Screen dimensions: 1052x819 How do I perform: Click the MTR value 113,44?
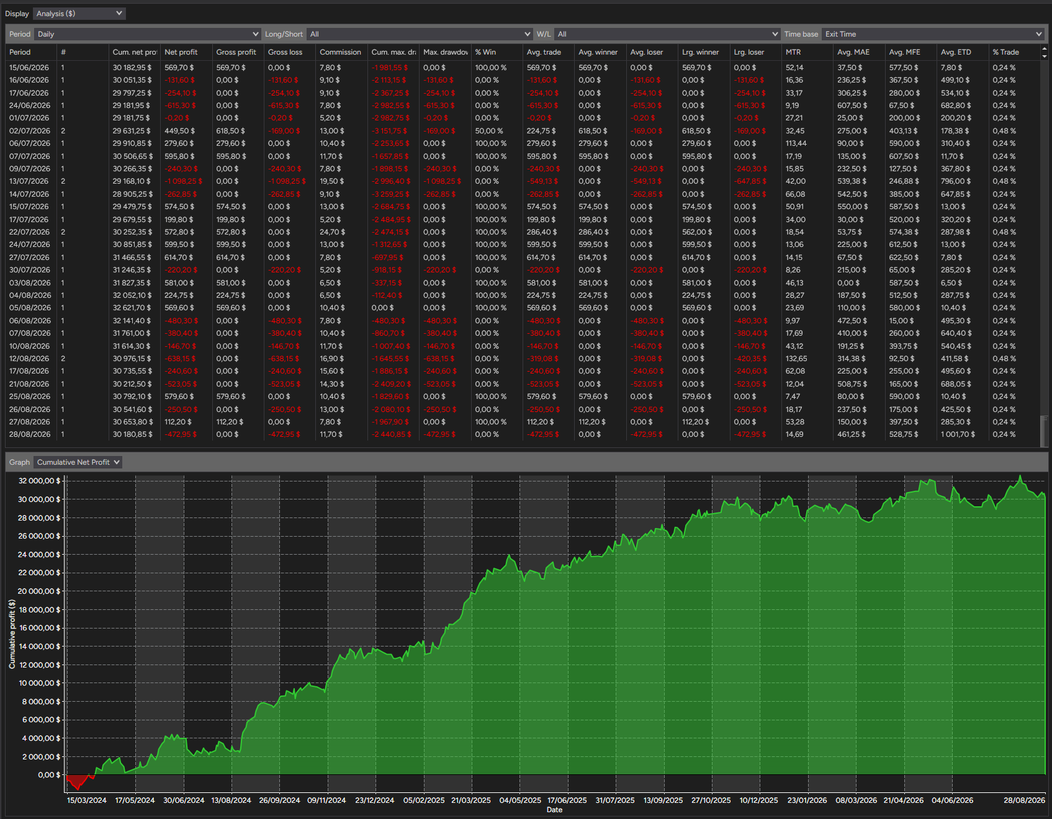pos(796,143)
